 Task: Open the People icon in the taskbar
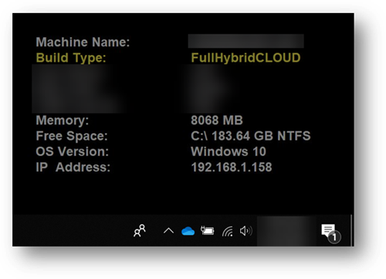click(140, 230)
